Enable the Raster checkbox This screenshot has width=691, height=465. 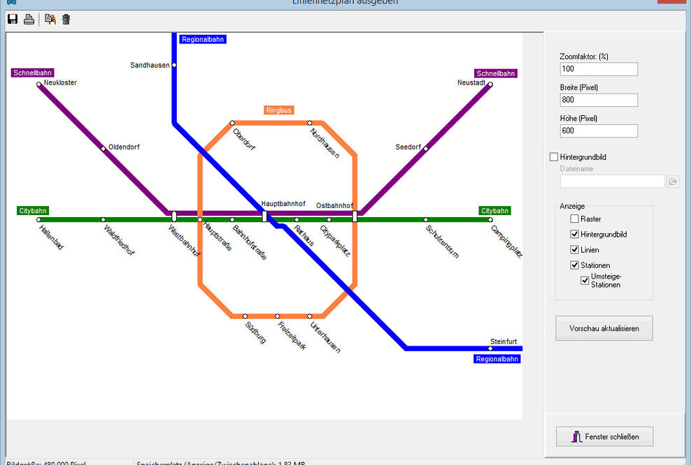(575, 219)
